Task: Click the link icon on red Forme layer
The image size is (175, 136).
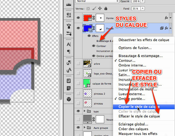Action: [94, 18]
